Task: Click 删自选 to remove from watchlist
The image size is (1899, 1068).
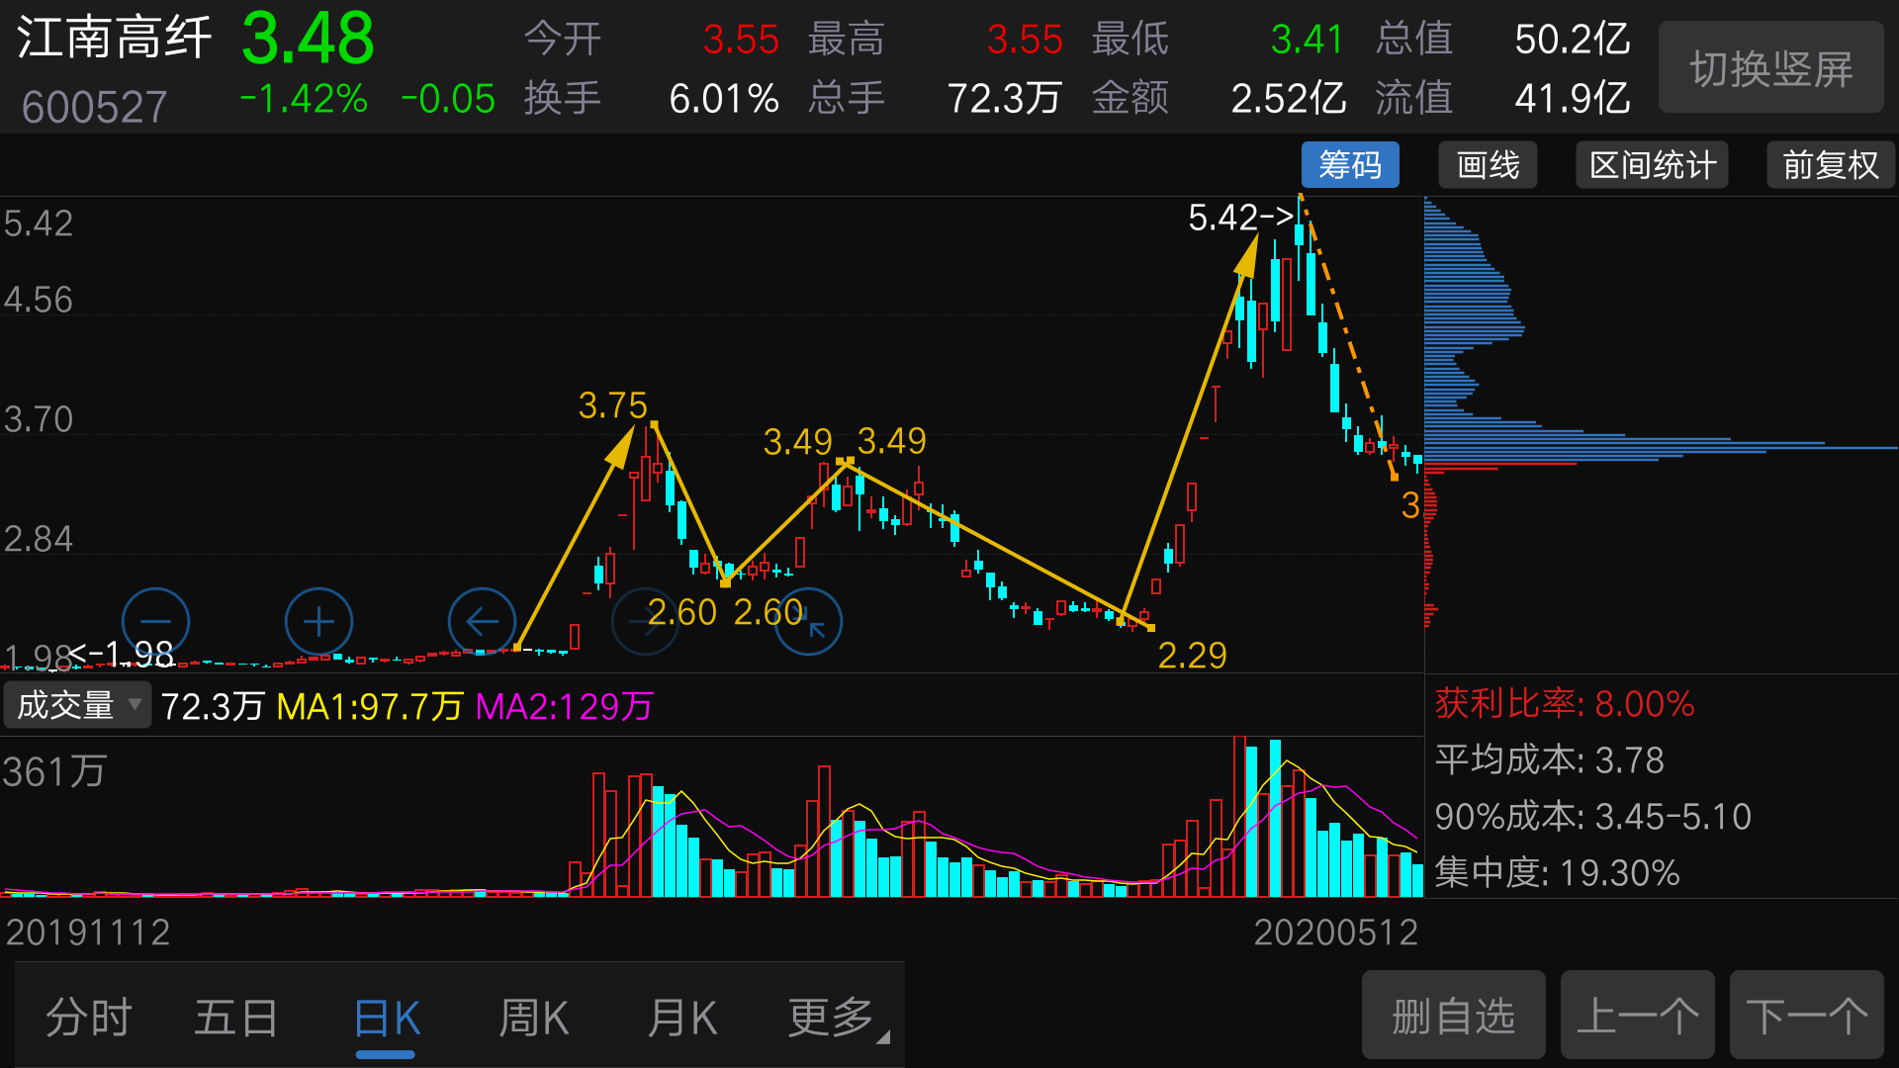Action: (1452, 1015)
